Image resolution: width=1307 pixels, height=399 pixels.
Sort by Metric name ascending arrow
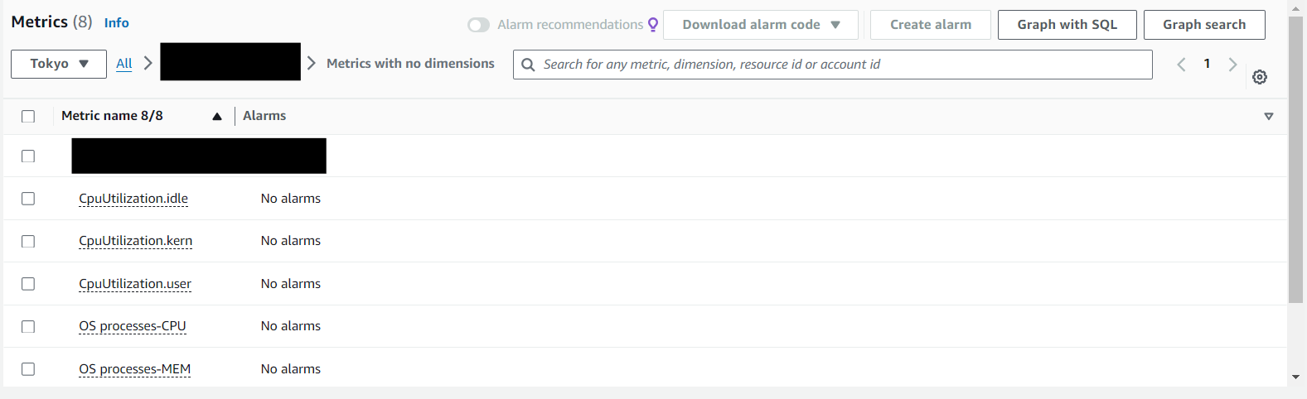click(x=217, y=117)
